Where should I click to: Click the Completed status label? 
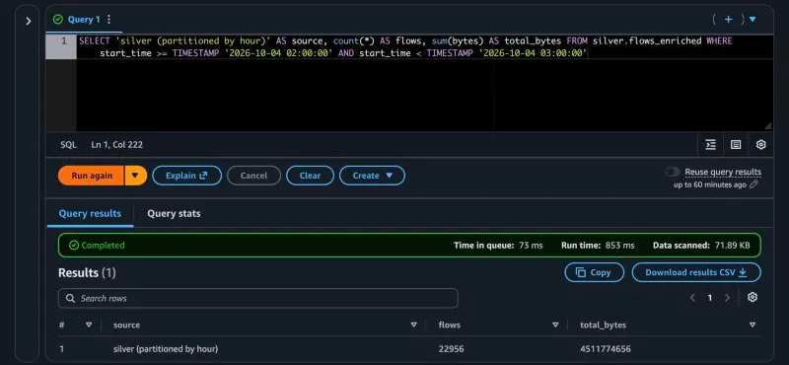coord(97,246)
